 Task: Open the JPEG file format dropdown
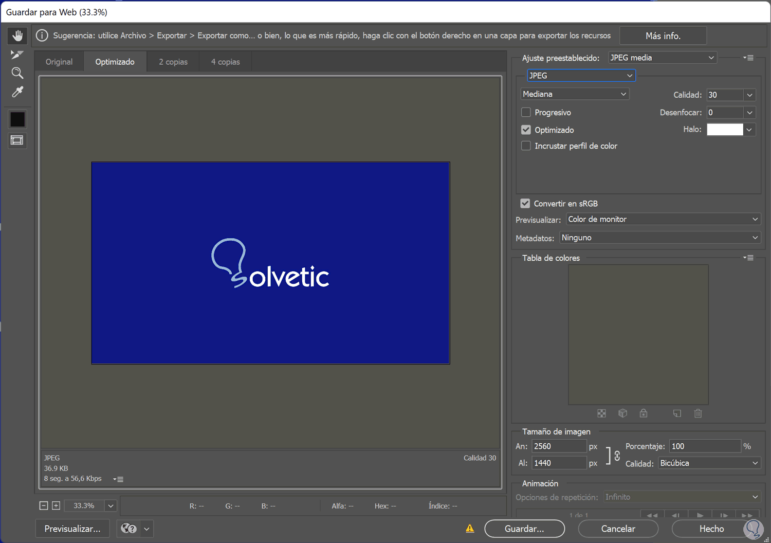pos(581,76)
